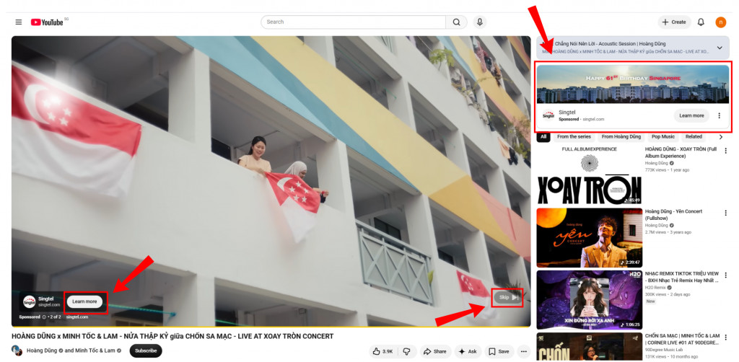Click the video title text

pyautogui.click(x=172, y=337)
